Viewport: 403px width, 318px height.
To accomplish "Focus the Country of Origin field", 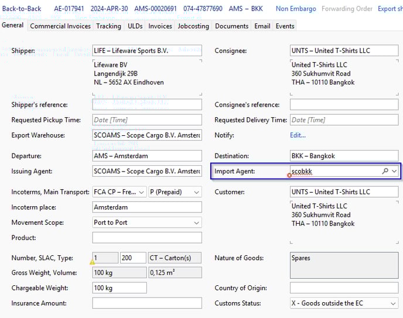I will [x=344, y=288].
